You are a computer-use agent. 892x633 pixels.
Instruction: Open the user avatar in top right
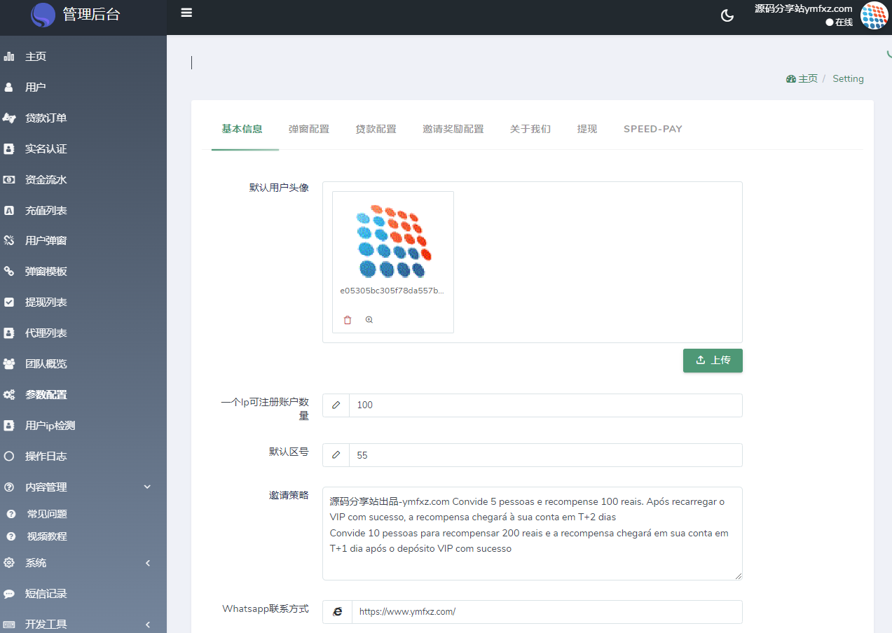point(873,15)
